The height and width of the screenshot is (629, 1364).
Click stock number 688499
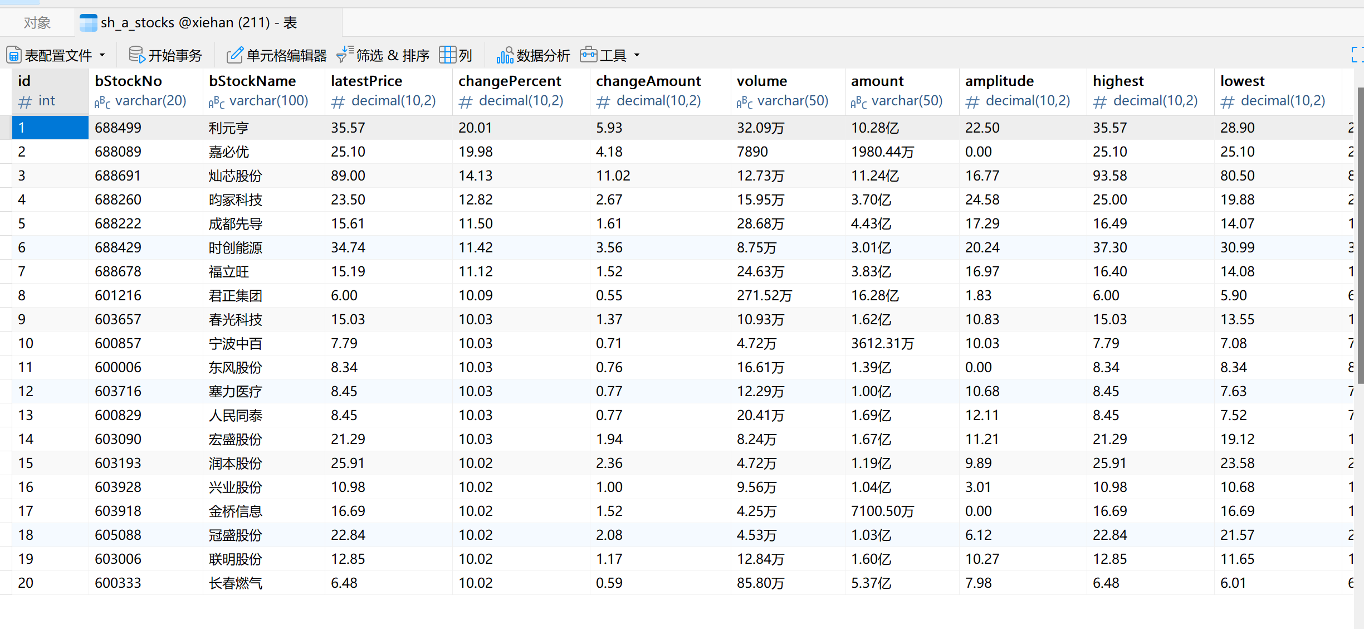click(118, 128)
